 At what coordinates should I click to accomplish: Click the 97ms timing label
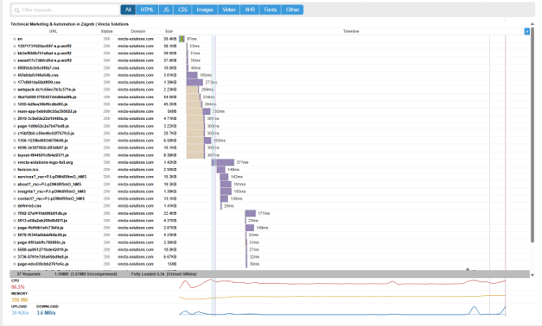click(192, 39)
